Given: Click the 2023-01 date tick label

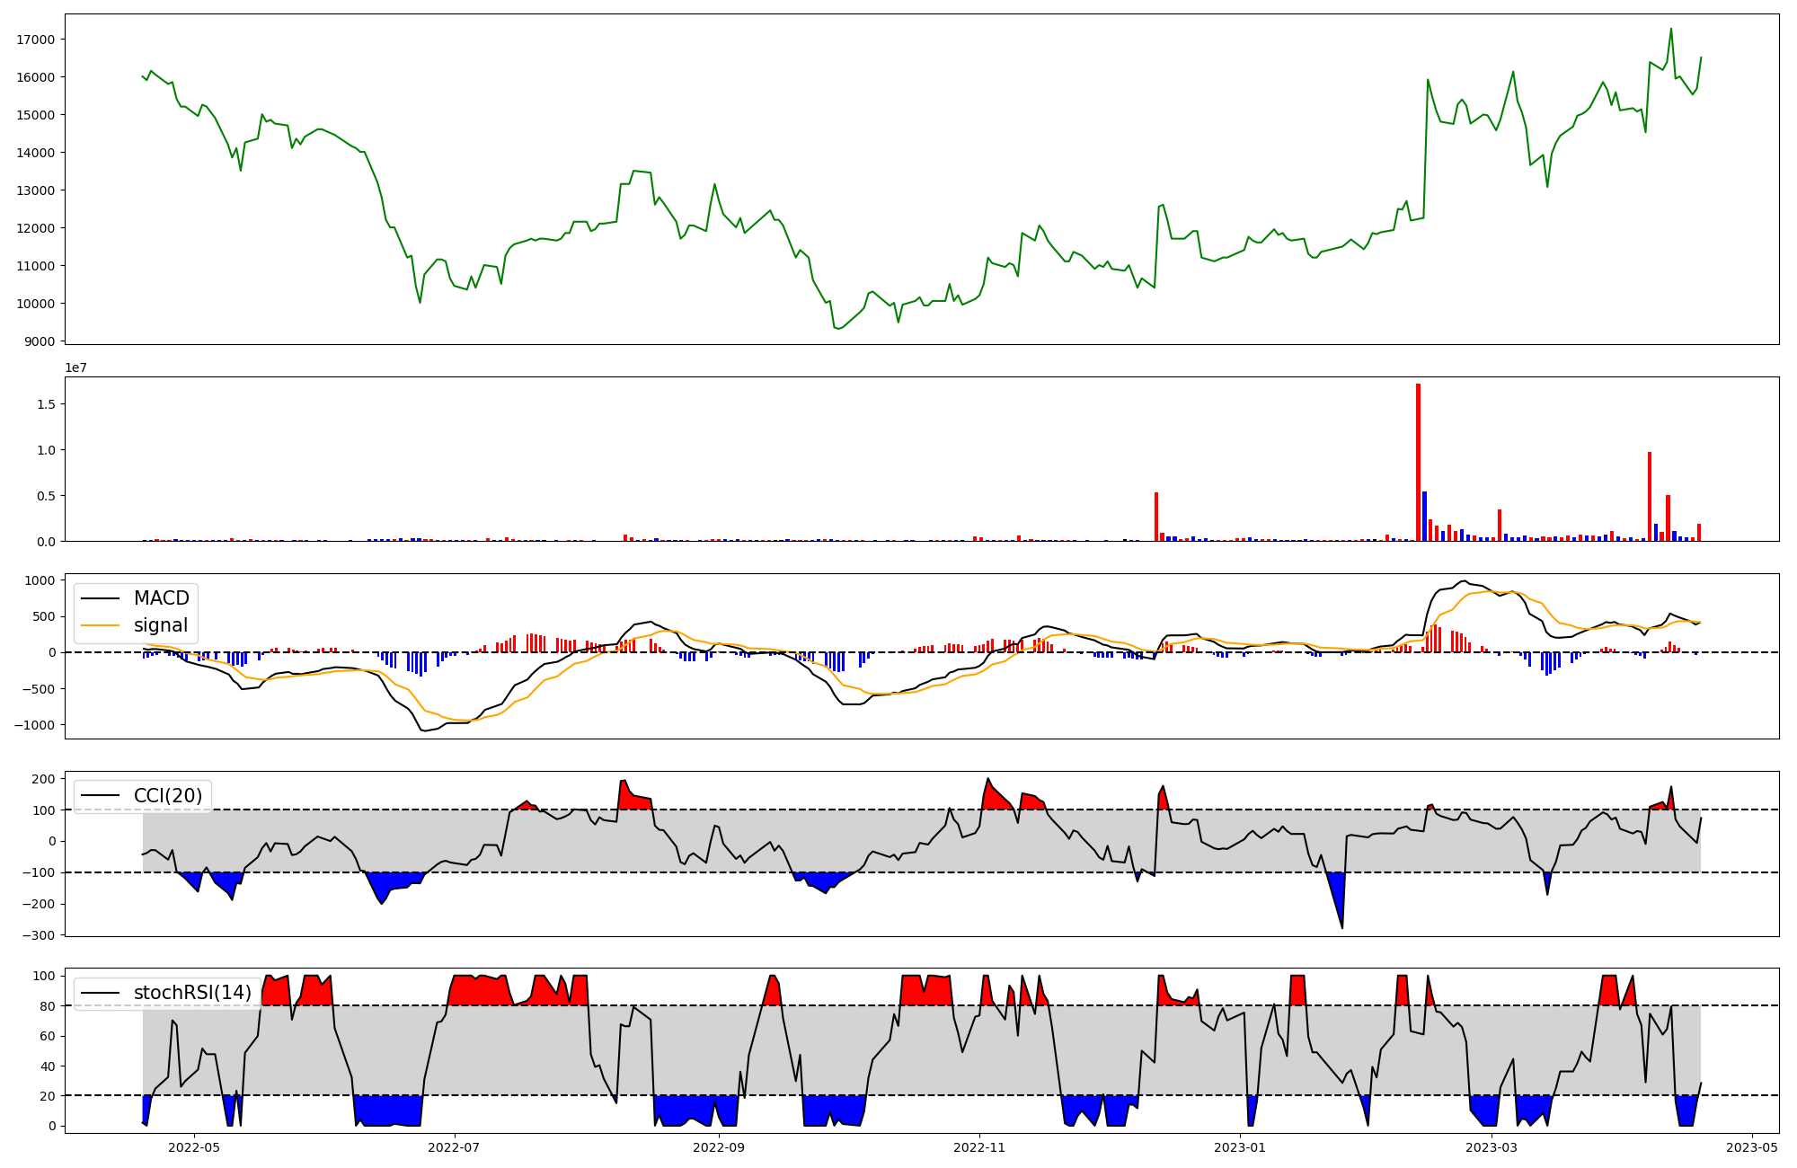Looking at the screenshot, I should (1240, 1147).
